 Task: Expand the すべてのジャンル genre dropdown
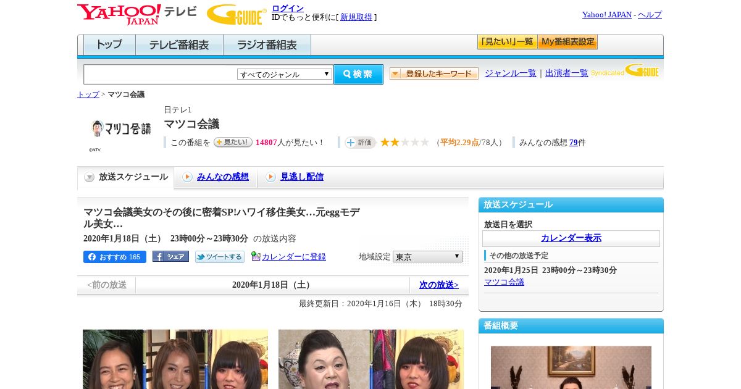tap(285, 74)
